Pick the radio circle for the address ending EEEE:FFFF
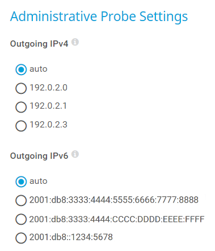The width and height of the screenshot is (215, 251). [21, 219]
